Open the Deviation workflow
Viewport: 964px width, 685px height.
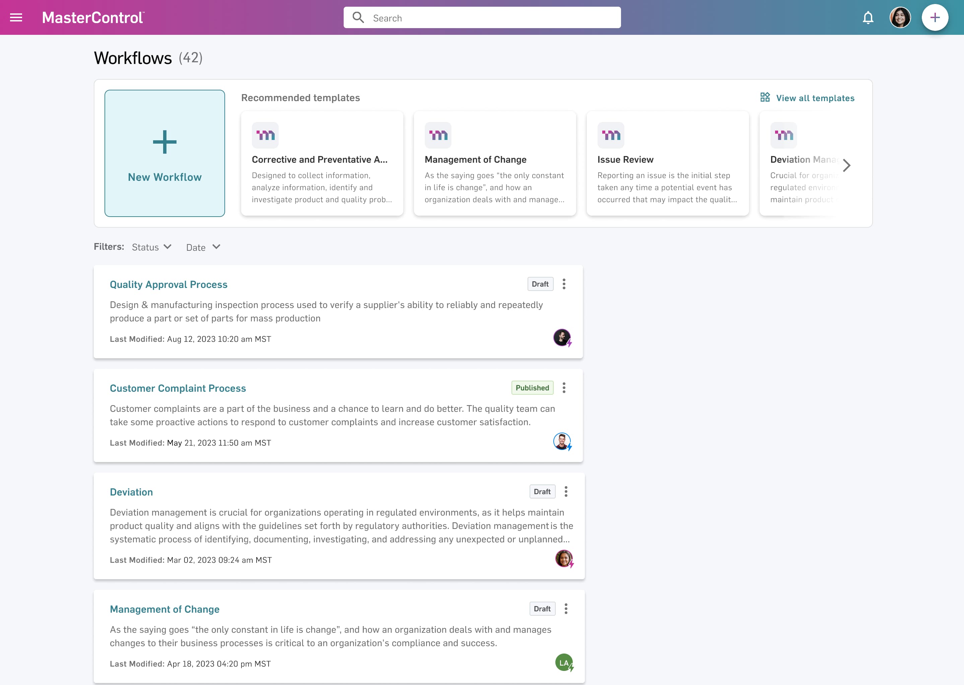tap(131, 492)
